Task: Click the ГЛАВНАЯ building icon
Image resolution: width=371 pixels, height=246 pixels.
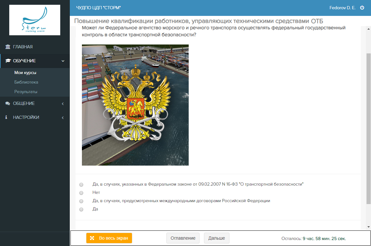Action: [x=8, y=47]
